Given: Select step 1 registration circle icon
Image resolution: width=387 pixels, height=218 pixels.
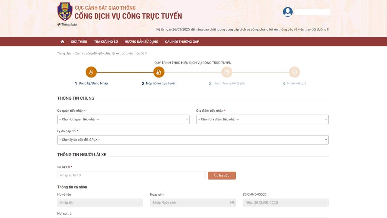Looking at the screenshot, I should coord(91,72).
